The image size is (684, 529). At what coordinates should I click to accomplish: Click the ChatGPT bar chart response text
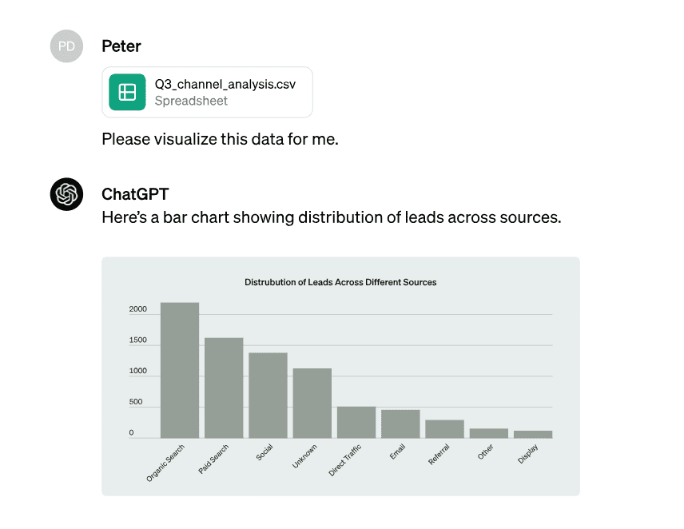coord(331,217)
